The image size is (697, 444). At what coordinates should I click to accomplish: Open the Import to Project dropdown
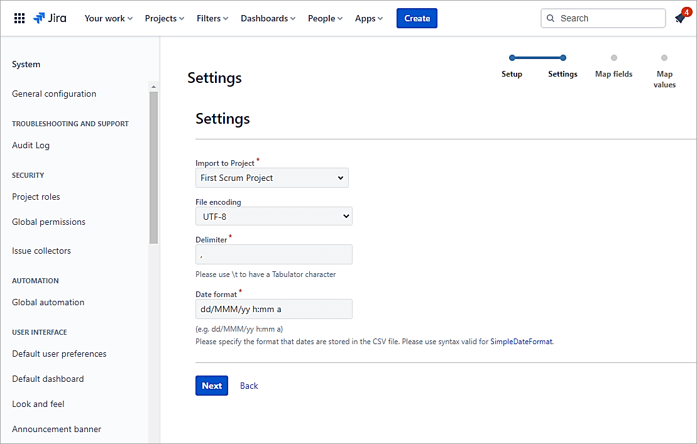[272, 178]
